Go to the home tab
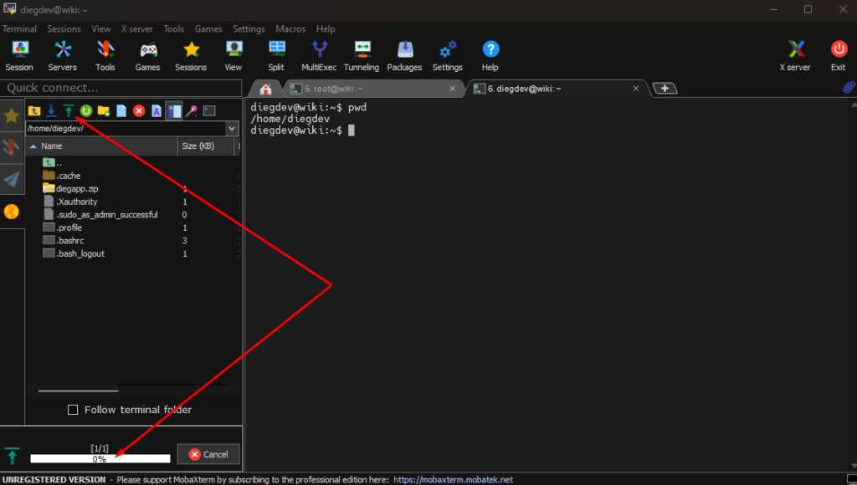The height and width of the screenshot is (485, 857). (265, 89)
